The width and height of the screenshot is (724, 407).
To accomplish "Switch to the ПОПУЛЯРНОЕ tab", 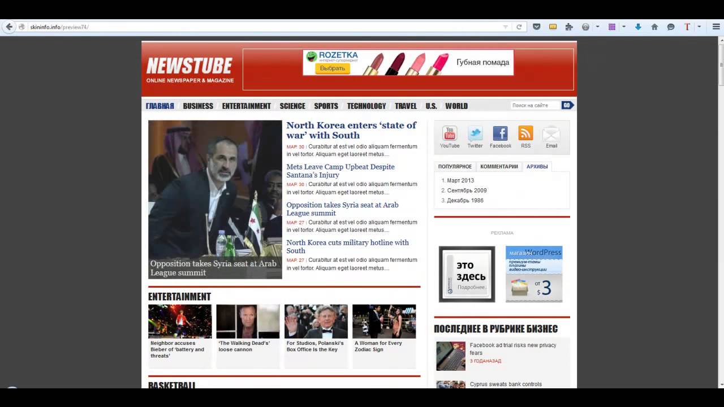I will (455, 167).
